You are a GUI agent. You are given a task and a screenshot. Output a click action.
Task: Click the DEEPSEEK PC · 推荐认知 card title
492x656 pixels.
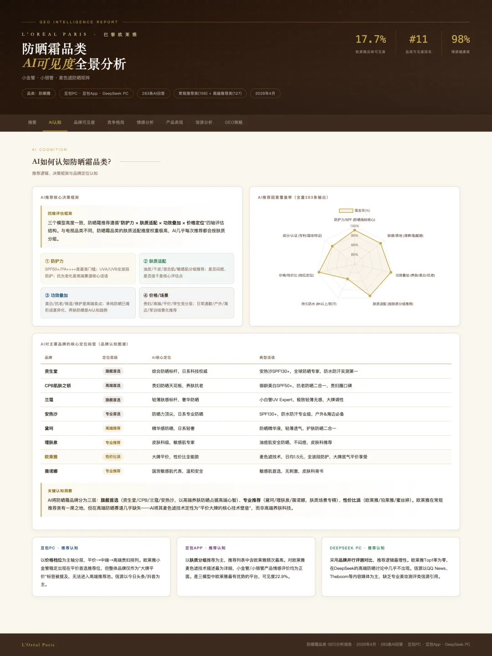[357, 548]
